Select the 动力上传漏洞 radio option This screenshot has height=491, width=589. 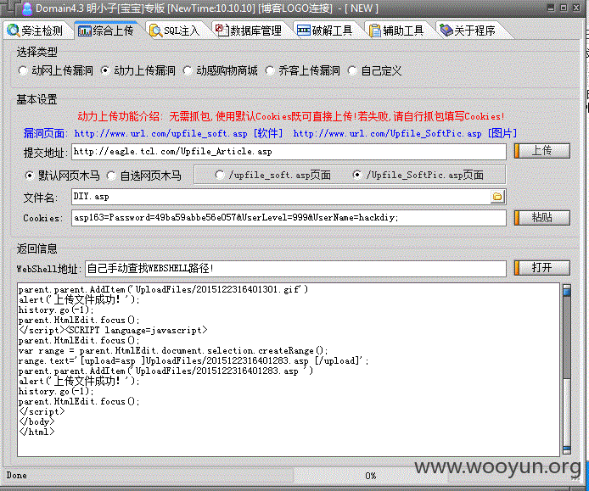point(105,70)
